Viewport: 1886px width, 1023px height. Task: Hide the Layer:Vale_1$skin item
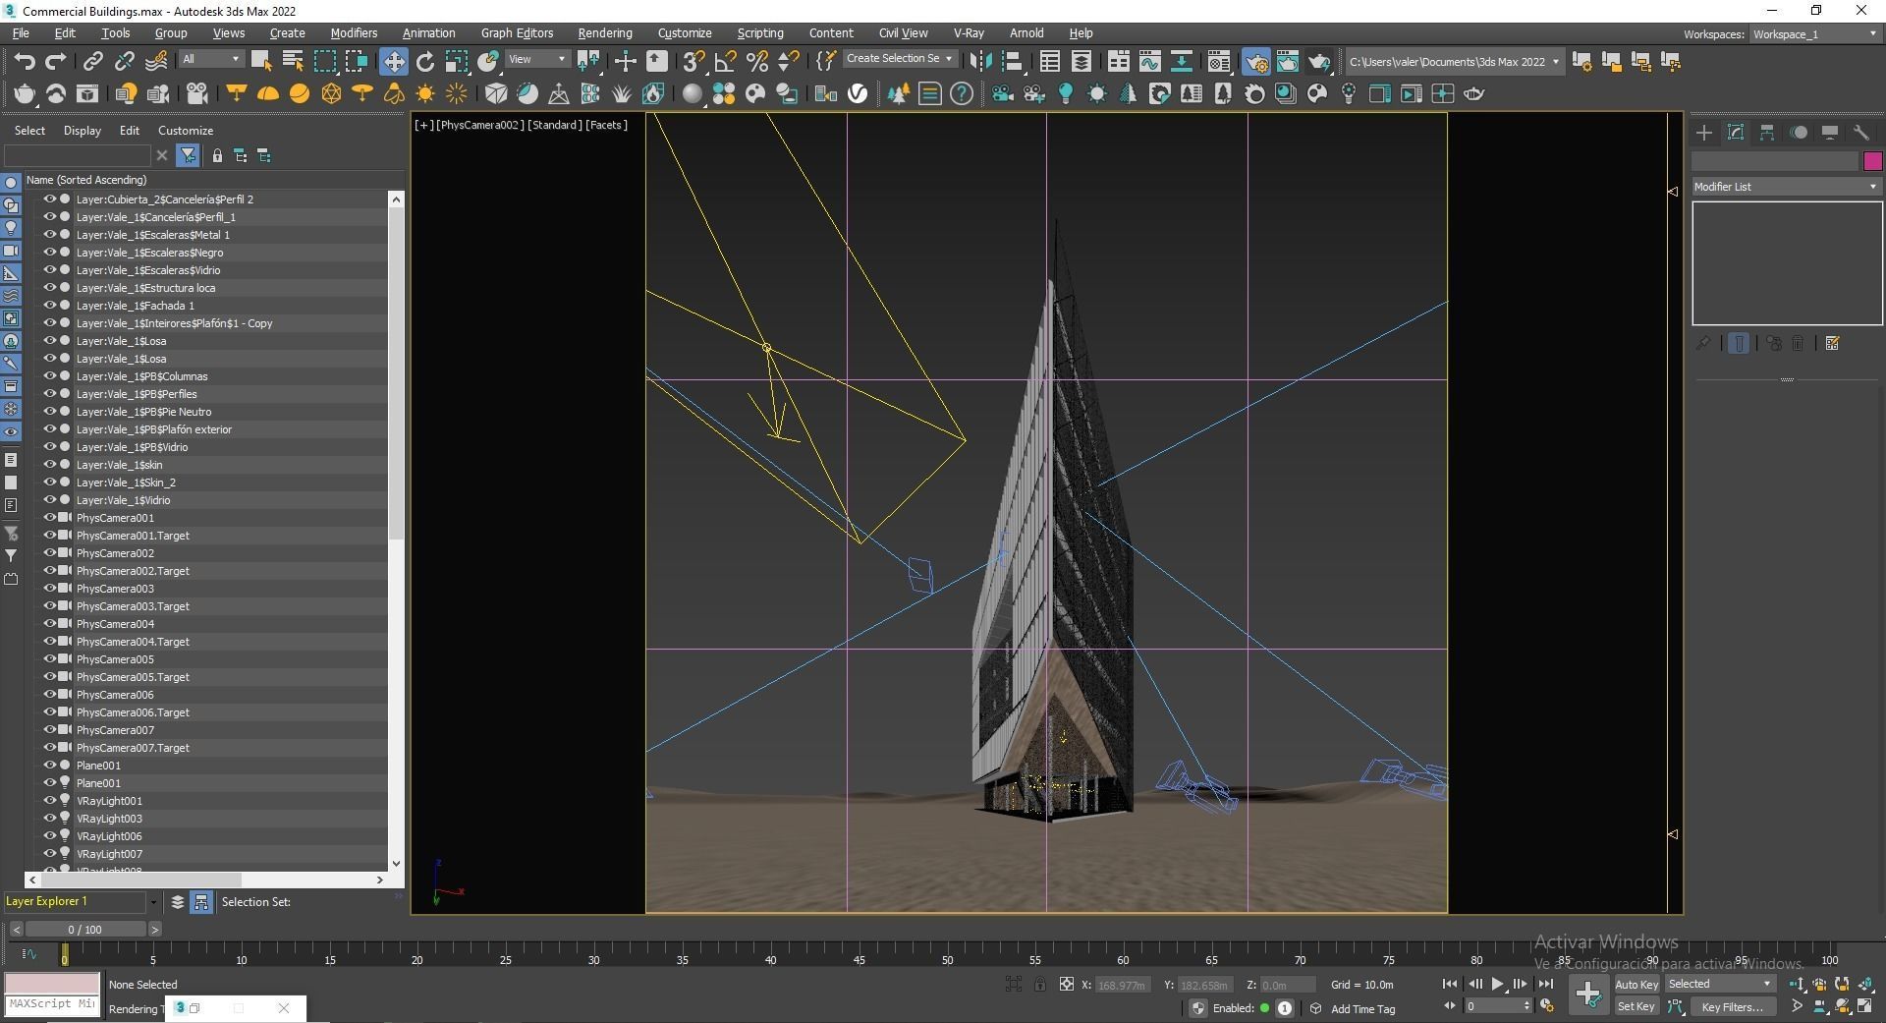click(x=49, y=465)
